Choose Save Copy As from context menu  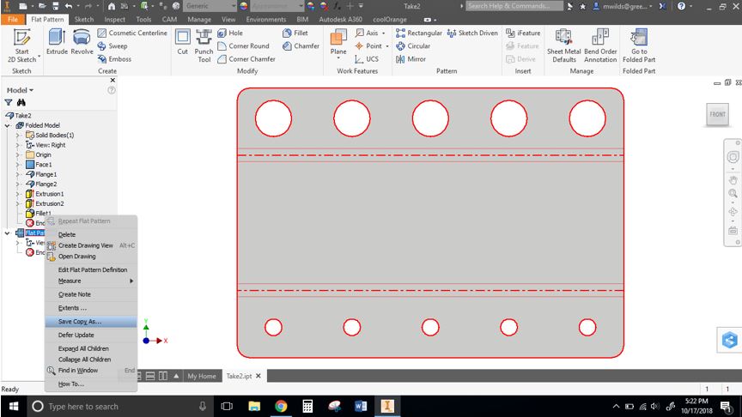coord(91,322)
